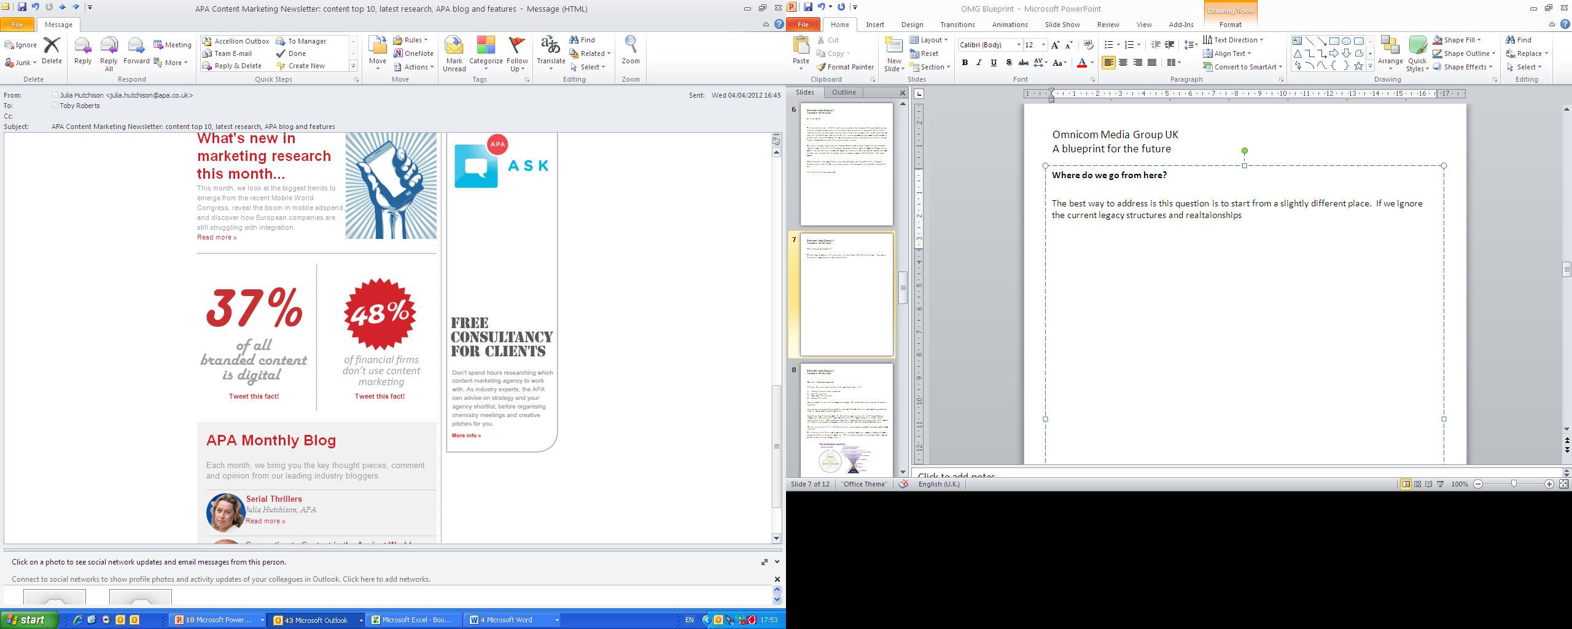1572x629 pixels.
Task: Open the Rules dropdown in Outlook
Action: [x=411, y=40]
